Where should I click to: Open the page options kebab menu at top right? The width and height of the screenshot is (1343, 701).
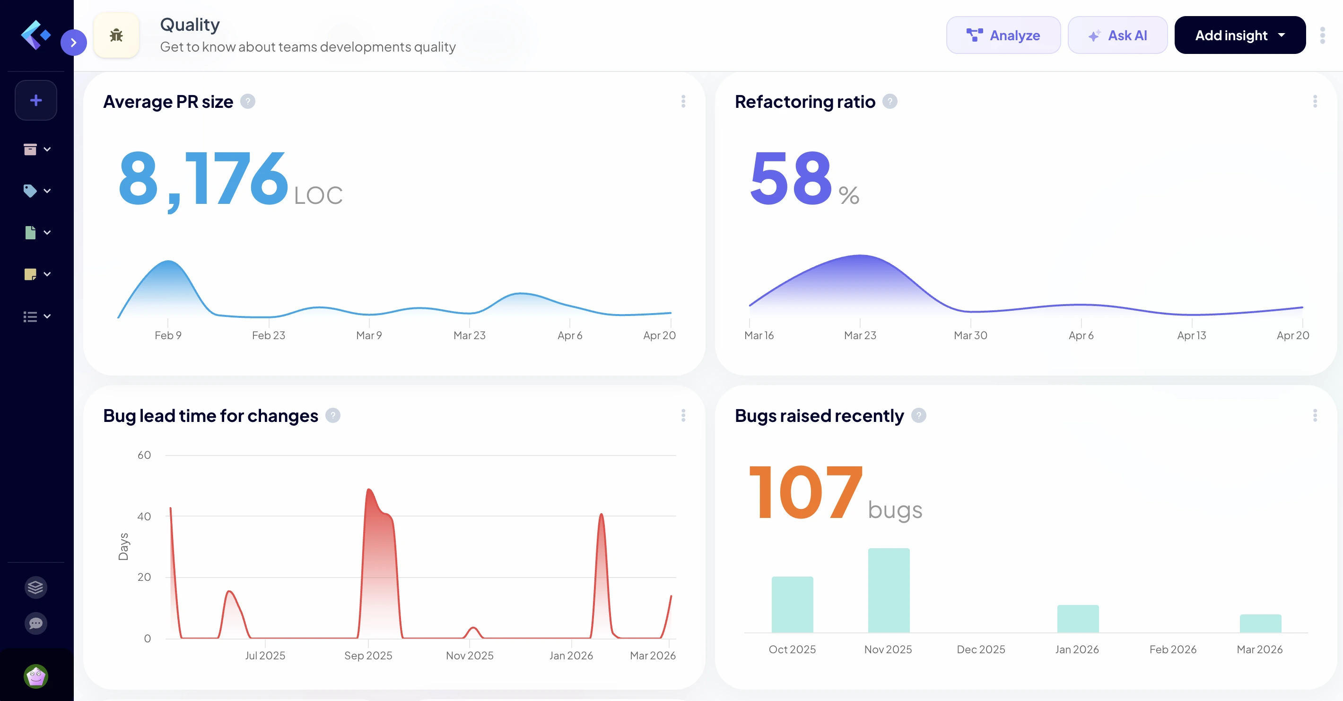point(1322,35)
